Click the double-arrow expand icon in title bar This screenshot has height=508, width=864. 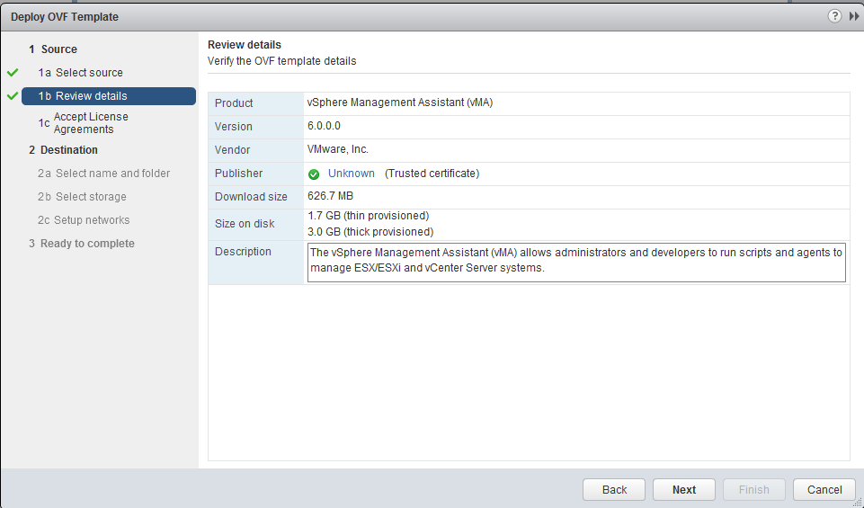(854, 16)
